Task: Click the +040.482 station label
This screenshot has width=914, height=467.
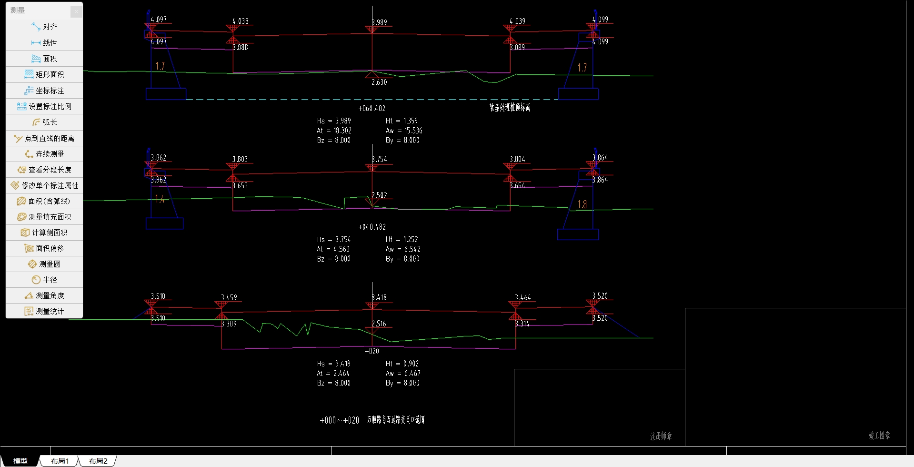Action: click(x=372, y=227)
